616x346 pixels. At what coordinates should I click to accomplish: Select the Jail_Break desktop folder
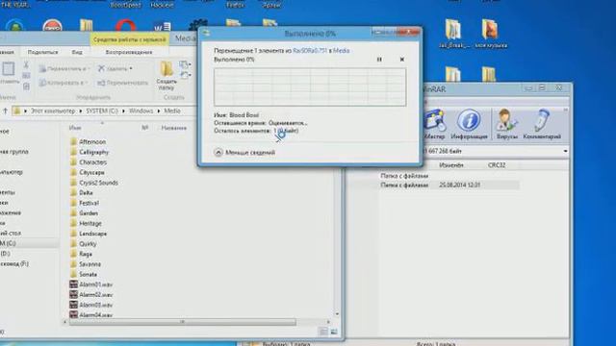[453, 35]
